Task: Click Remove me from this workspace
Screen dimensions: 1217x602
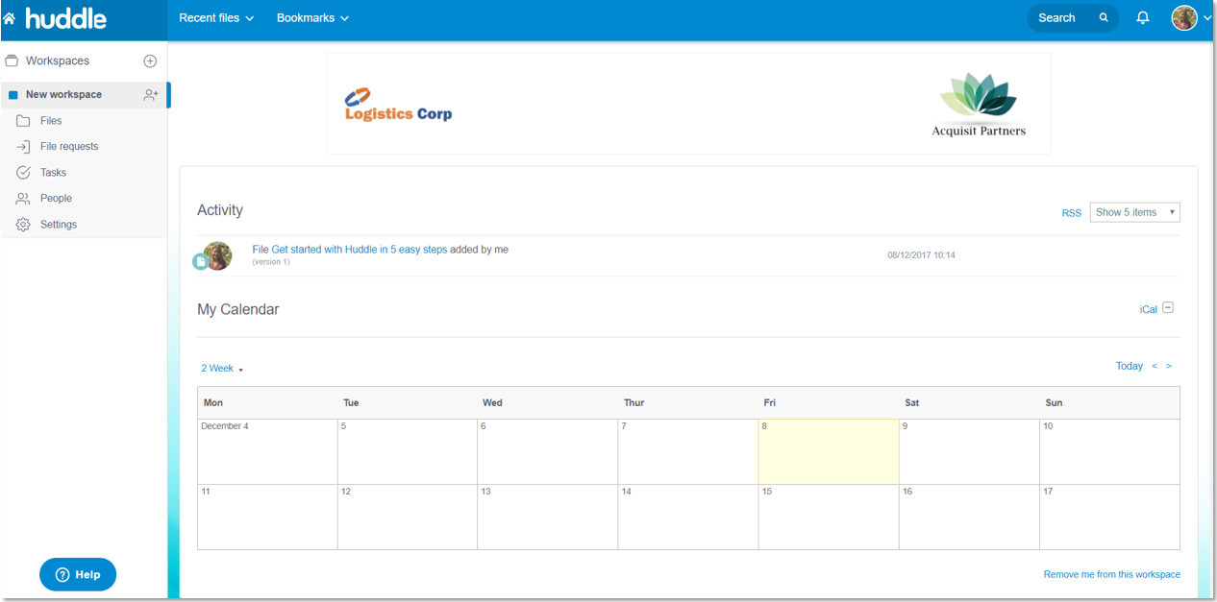Action: [x=1112, y=574]
